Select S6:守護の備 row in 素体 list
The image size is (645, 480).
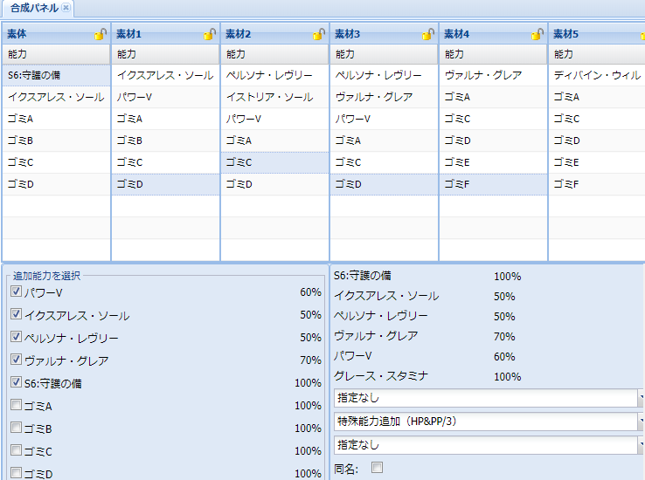click(x=56, y=75)
